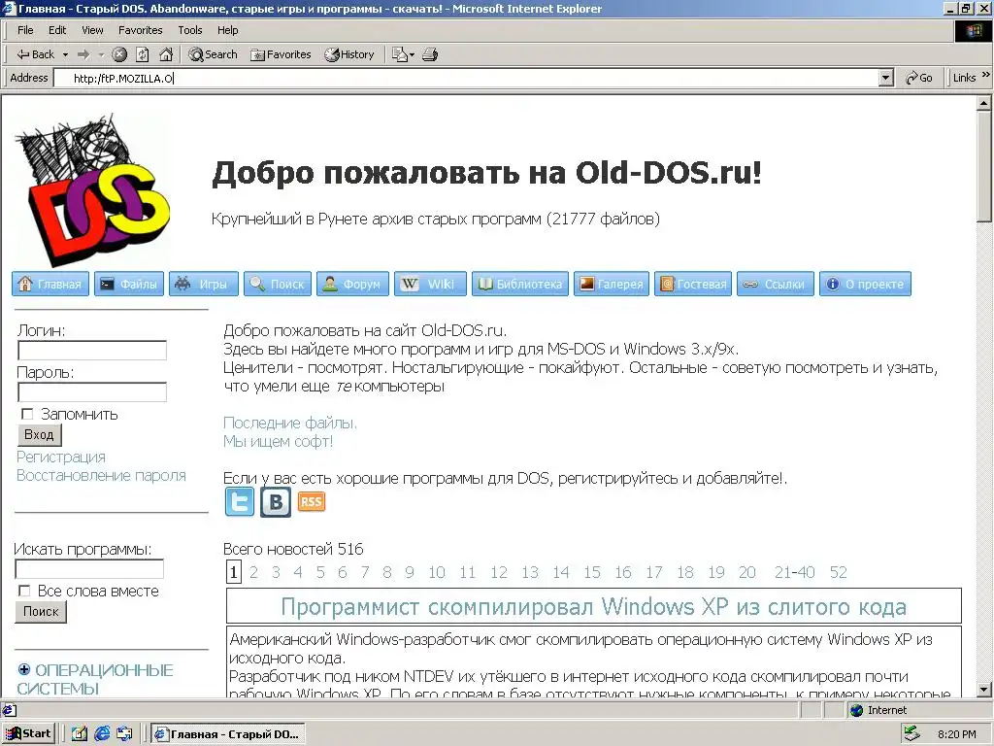Open the Favorites menu
This screenshot has height=746, width=994.
(140, 30)
